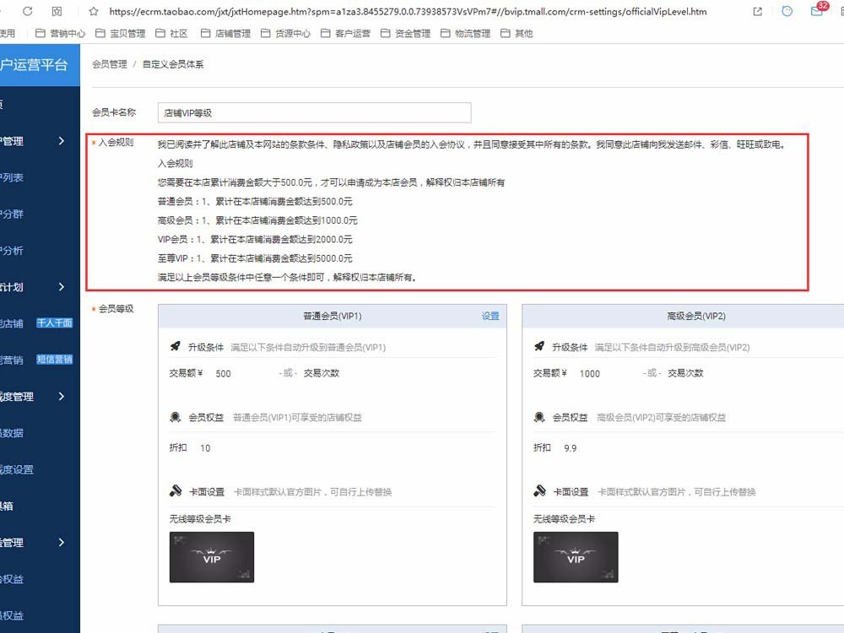The height and width of the screenshot is (633, 844).
Task: Click the 会员管理 breadcrumb link
Action: tap(110, 65)
